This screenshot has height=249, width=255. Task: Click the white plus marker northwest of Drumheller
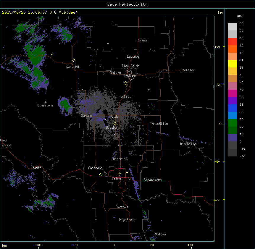181,111
